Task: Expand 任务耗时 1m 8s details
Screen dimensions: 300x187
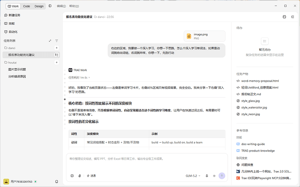Action: point(79,78)
